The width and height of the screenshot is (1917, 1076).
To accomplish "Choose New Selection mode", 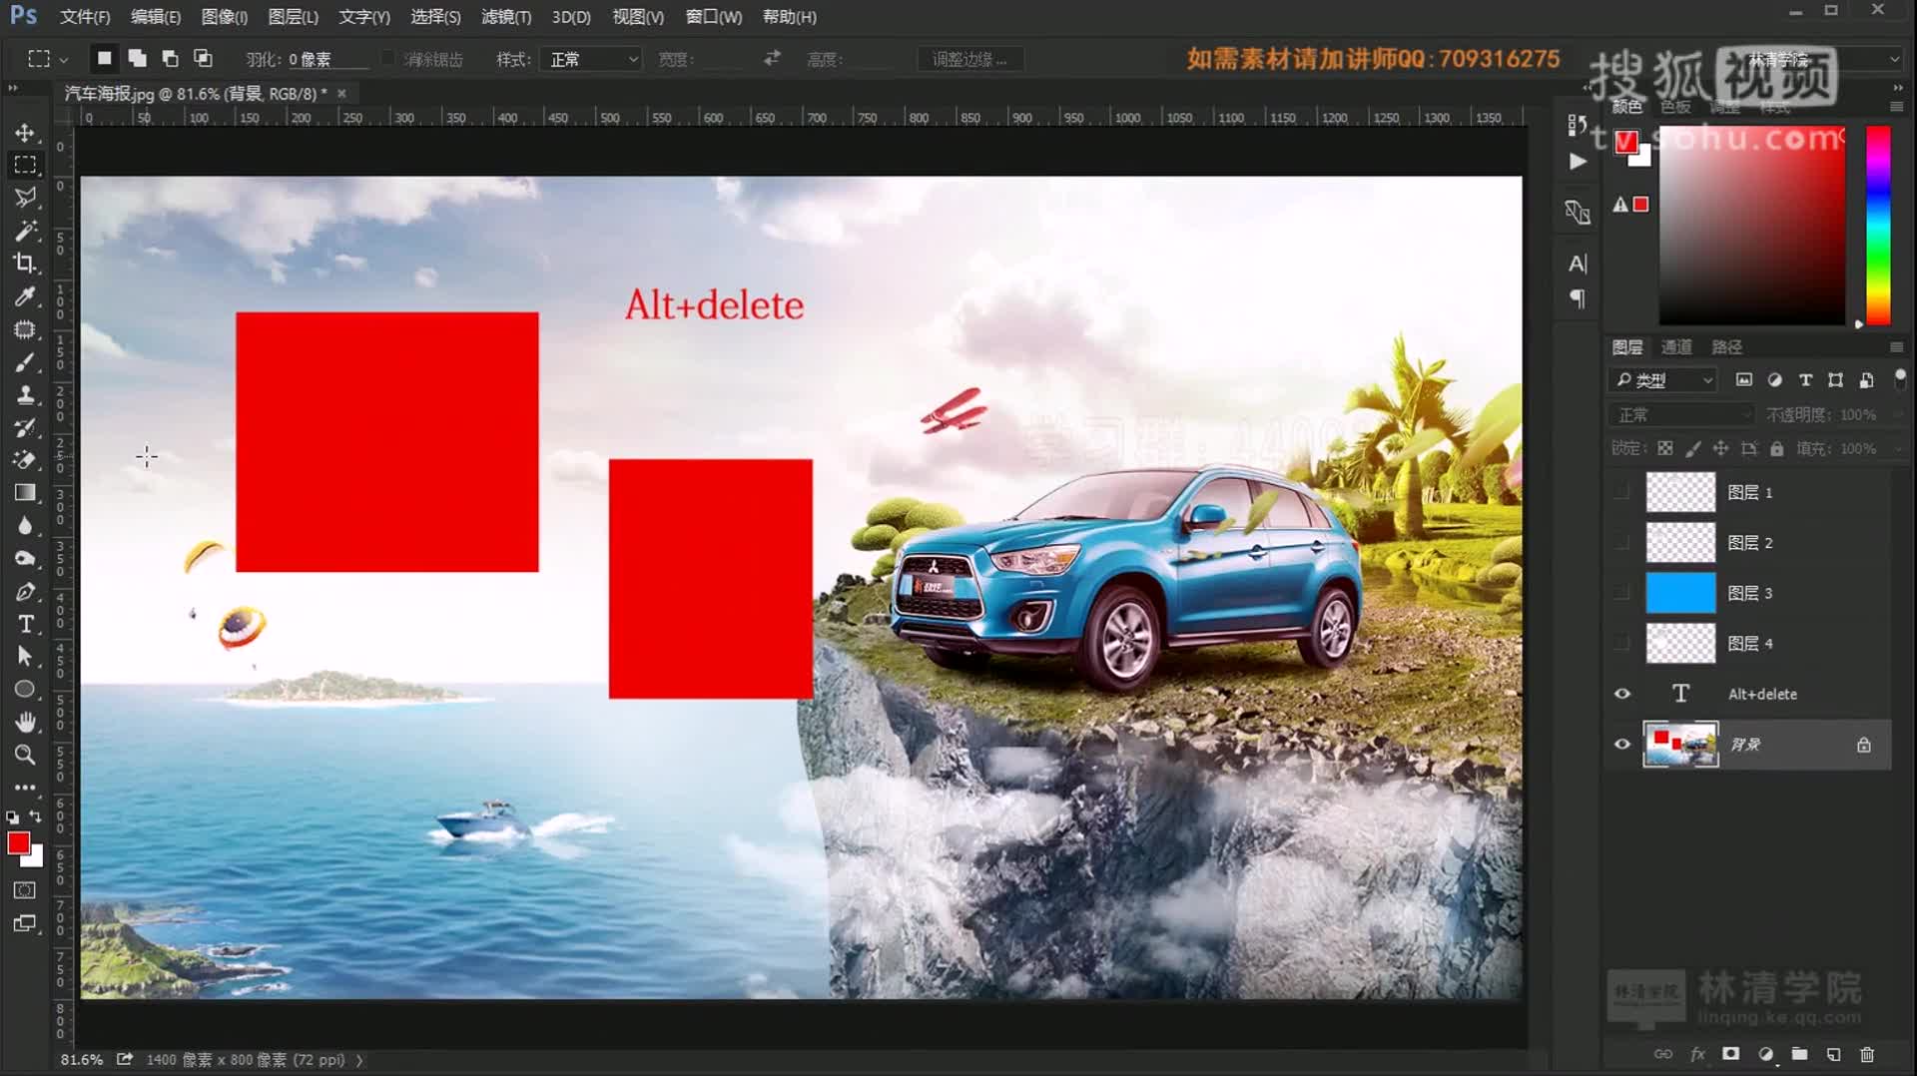I will [x=104, y=59].
